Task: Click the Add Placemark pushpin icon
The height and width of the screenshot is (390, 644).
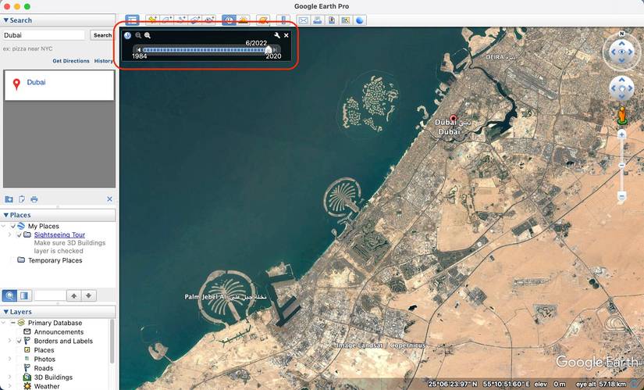Action: pyautogui.click(x=151, y=20)
